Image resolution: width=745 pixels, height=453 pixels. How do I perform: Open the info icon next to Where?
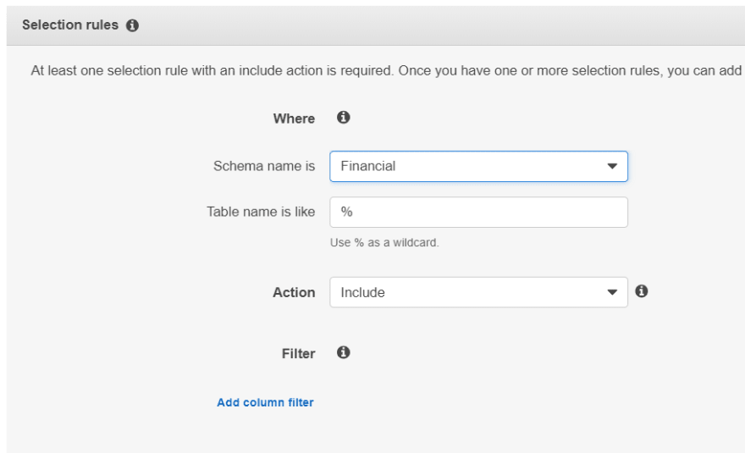click(x=344, y=117)
